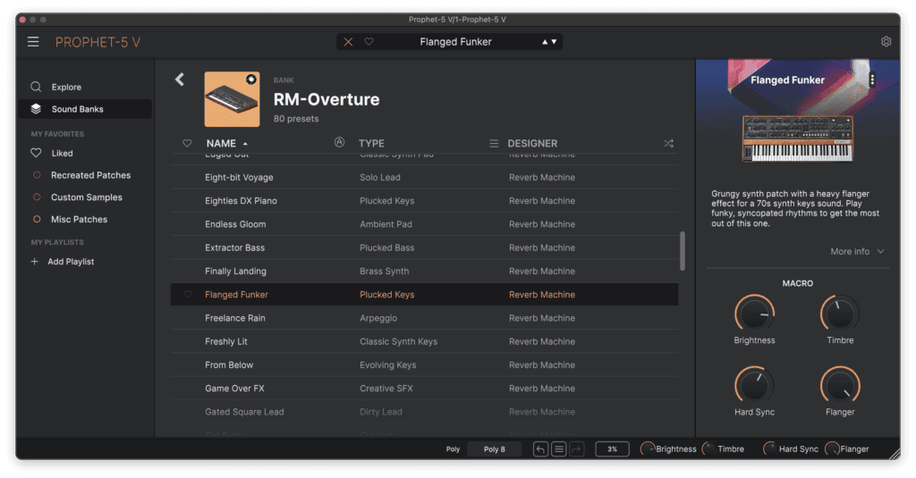This screenshot has width=916, height=478.
Task: Like the current preset via heart in top bar
Action: (x=369, y=42)
